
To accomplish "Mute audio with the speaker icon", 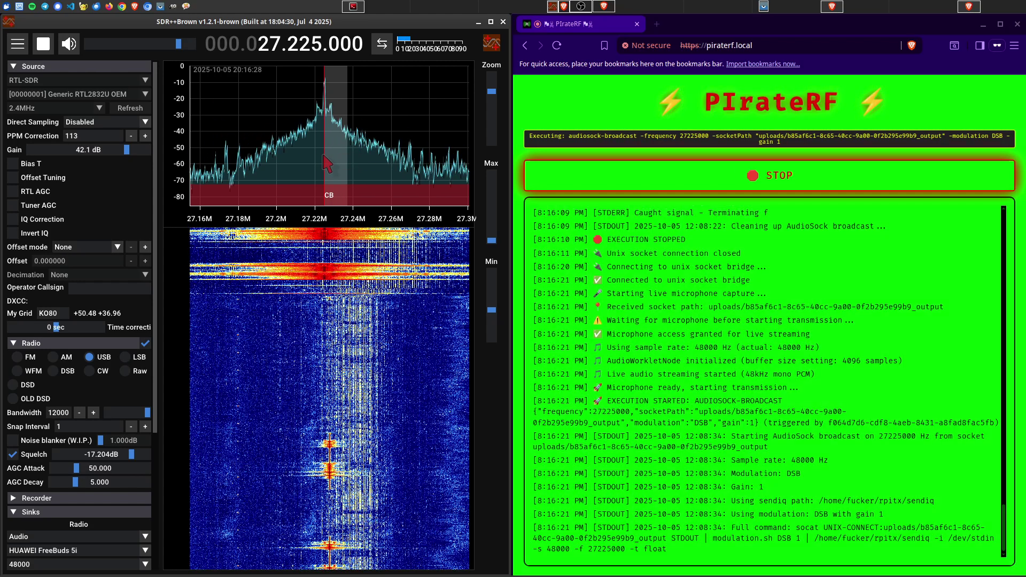I will [x=69, y=44].
